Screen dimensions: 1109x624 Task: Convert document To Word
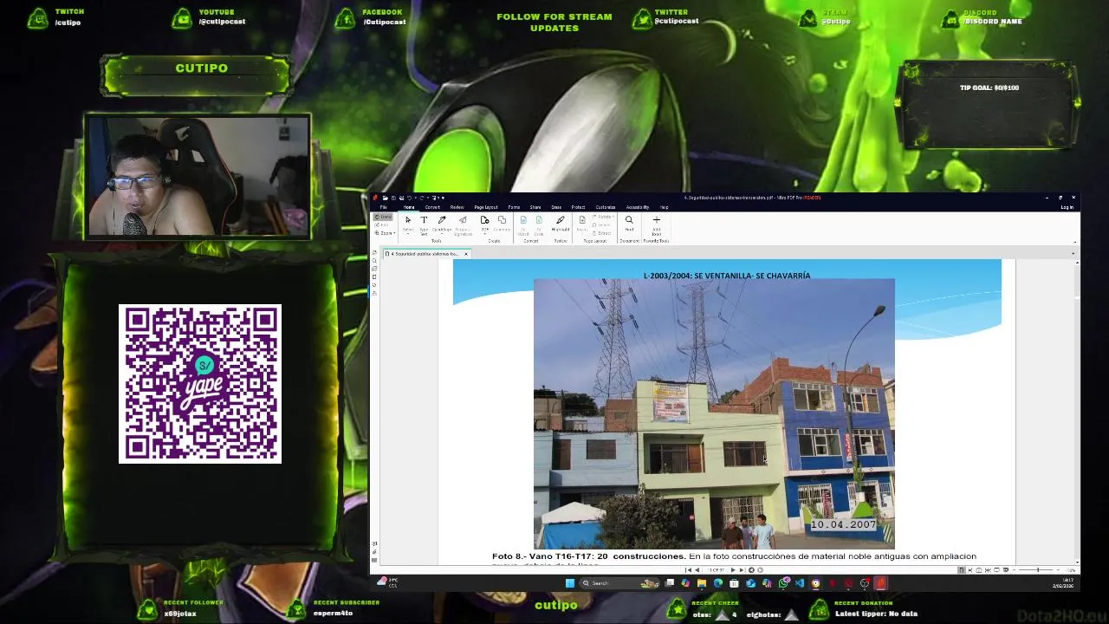pos(523,224)
